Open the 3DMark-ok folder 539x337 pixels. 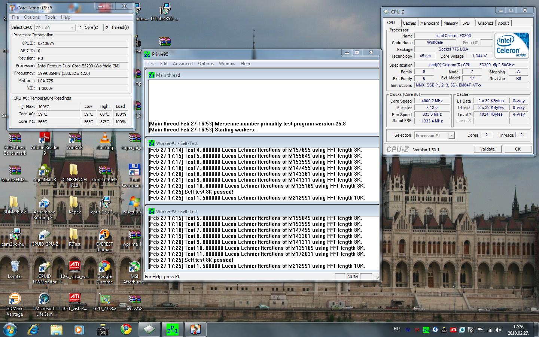[15, 206]
